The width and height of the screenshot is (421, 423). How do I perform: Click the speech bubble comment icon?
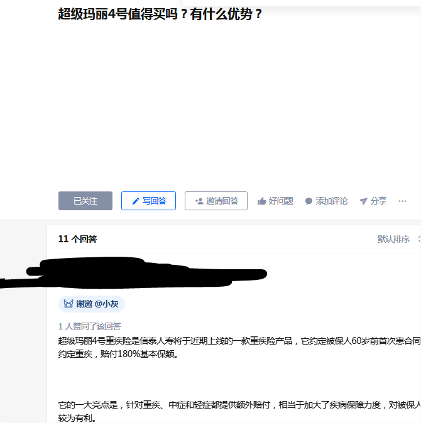pos(309,201)
